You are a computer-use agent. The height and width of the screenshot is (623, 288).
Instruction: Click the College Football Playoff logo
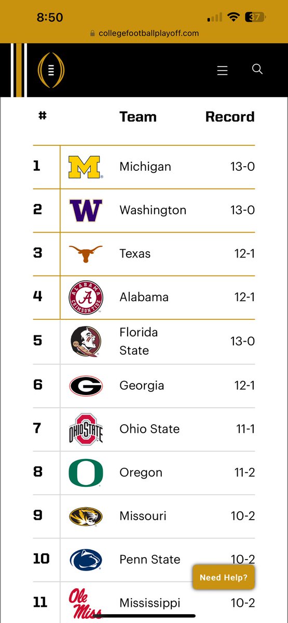(x=51, y=71)
